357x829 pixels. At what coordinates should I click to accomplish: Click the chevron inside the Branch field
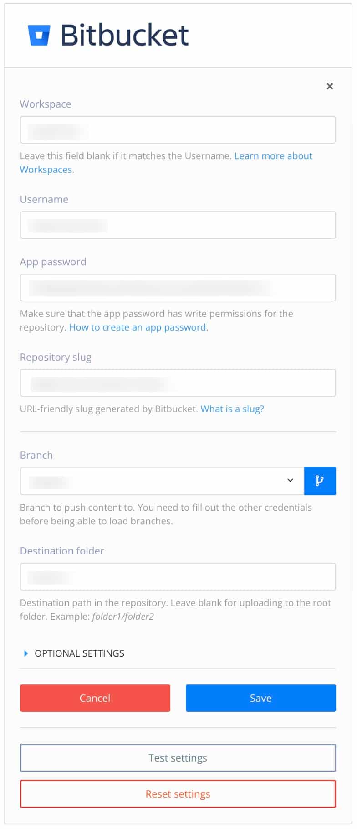point(290,480)
